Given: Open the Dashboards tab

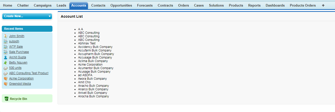Looking at the screenshot, I should pos(275,5).
